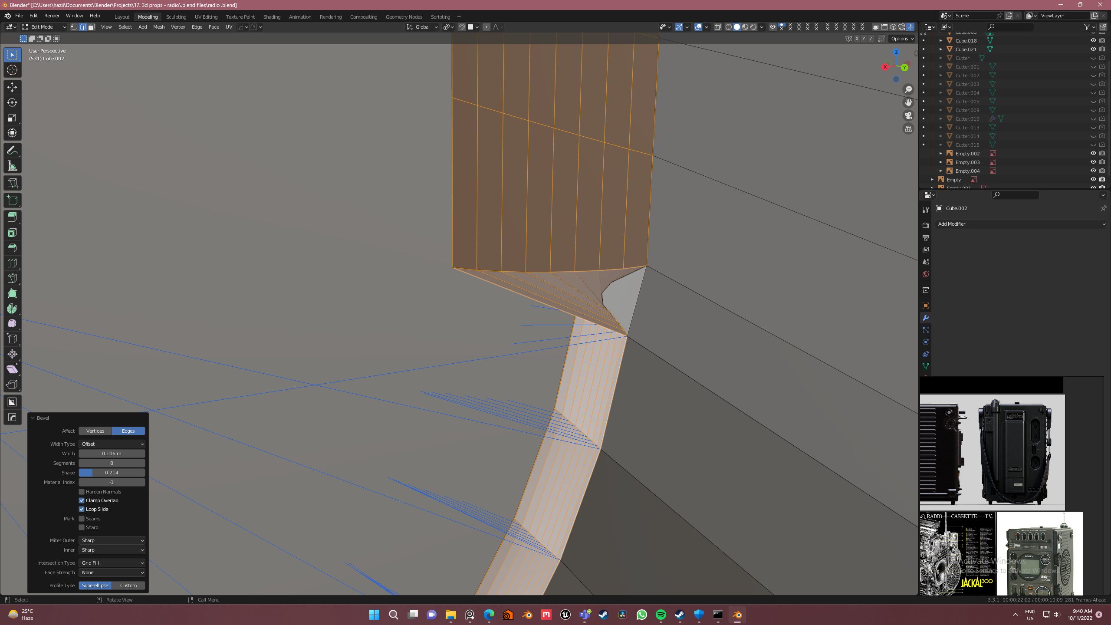The height and width of the screenshot is (625, 1111).
Task: Open the Edit Mode selector dropdown
Action: point(44,27)
